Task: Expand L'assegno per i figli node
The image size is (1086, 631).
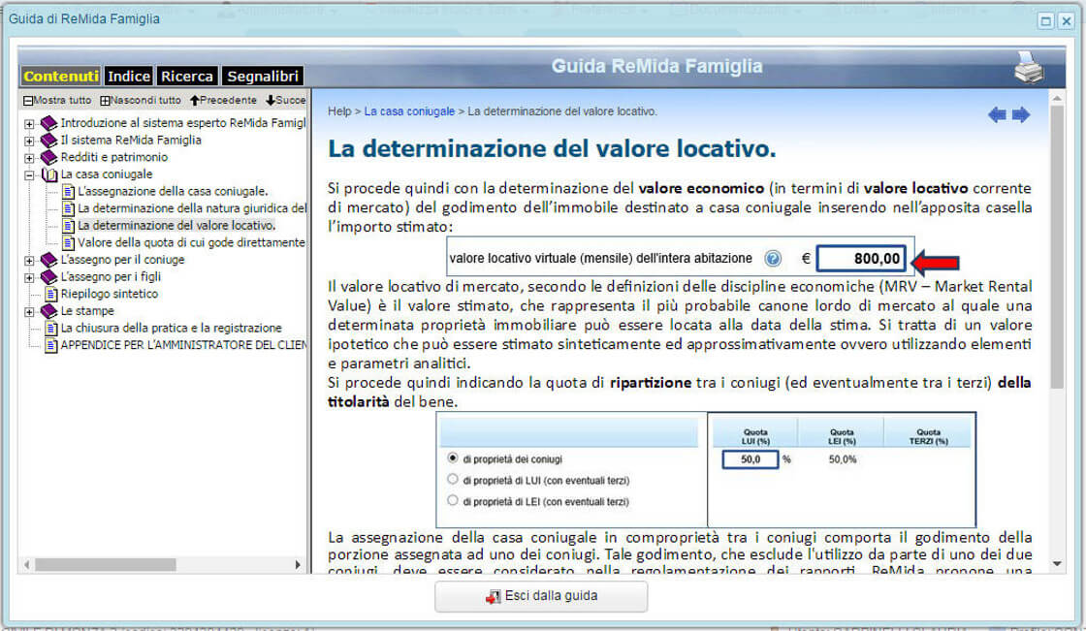Action: [x=29, y=278]
